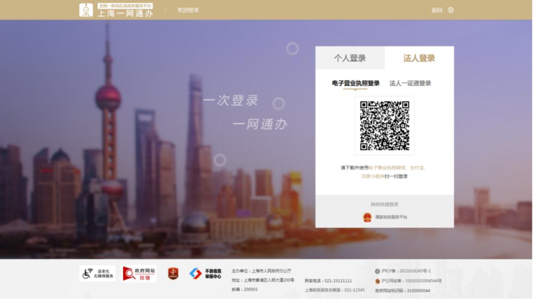Click the 其他快捷登录 label
The height and width of the screenshot is (300, 533).
[x=384, y=204]
